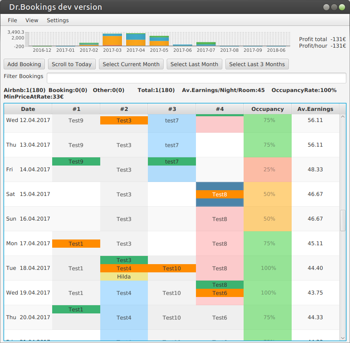Open the File menu
This screenshot has width=350, height=343.
pyautogui.click(x=12, y=20)
